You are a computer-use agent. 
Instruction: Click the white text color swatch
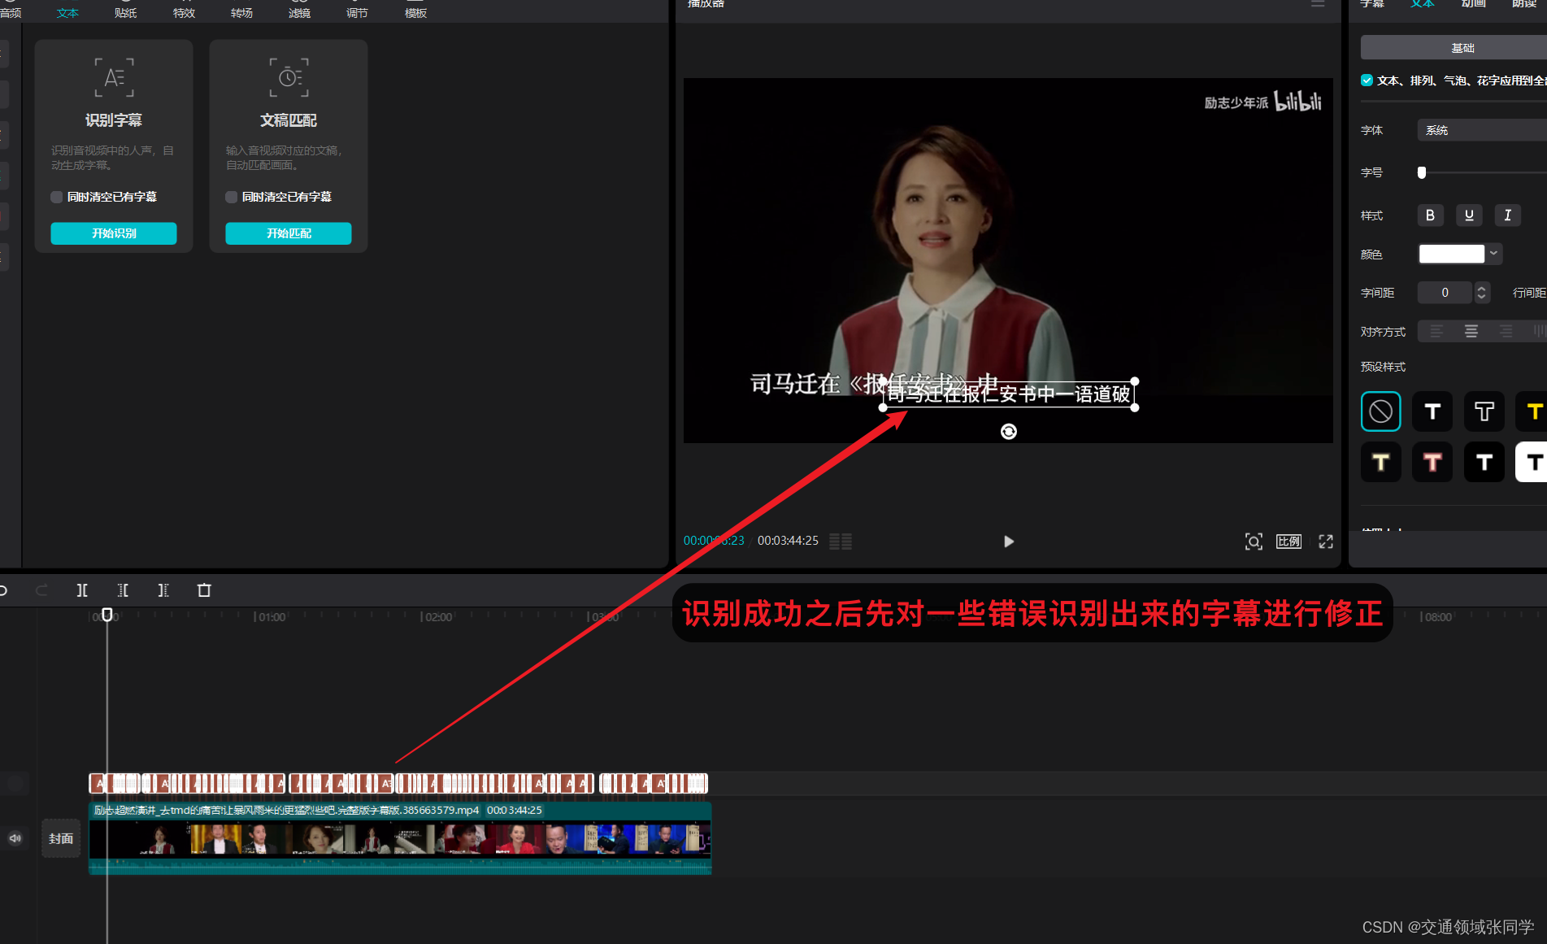[x=1452, y=254]
